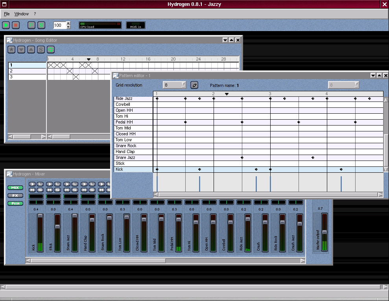This screenshot has width=389, height=301.
Task: Click the Pattern editor vertical scroll down arrow
Action: [x=386, y=169]
